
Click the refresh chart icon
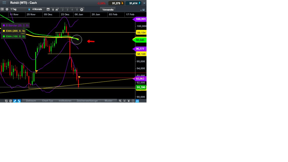[x=6, y=101]
